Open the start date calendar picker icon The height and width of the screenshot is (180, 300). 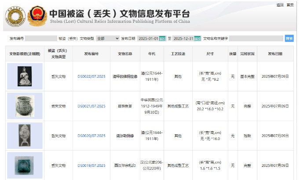point(162,39)
